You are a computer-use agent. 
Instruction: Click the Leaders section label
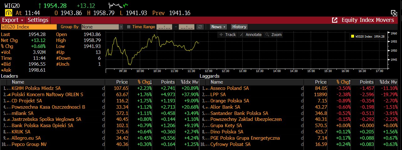click(10, 76)
